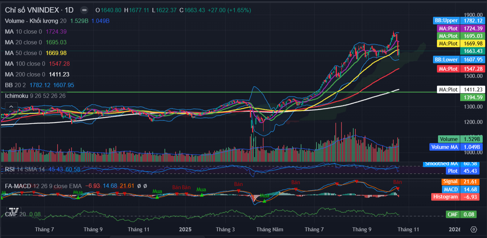Click the orange Signal value label

click(450, 182)
